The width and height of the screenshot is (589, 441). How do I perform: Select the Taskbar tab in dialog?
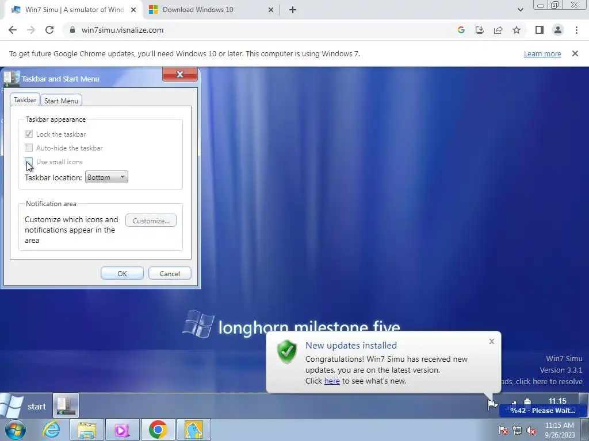pyautogui.click(x=25, y=100)
